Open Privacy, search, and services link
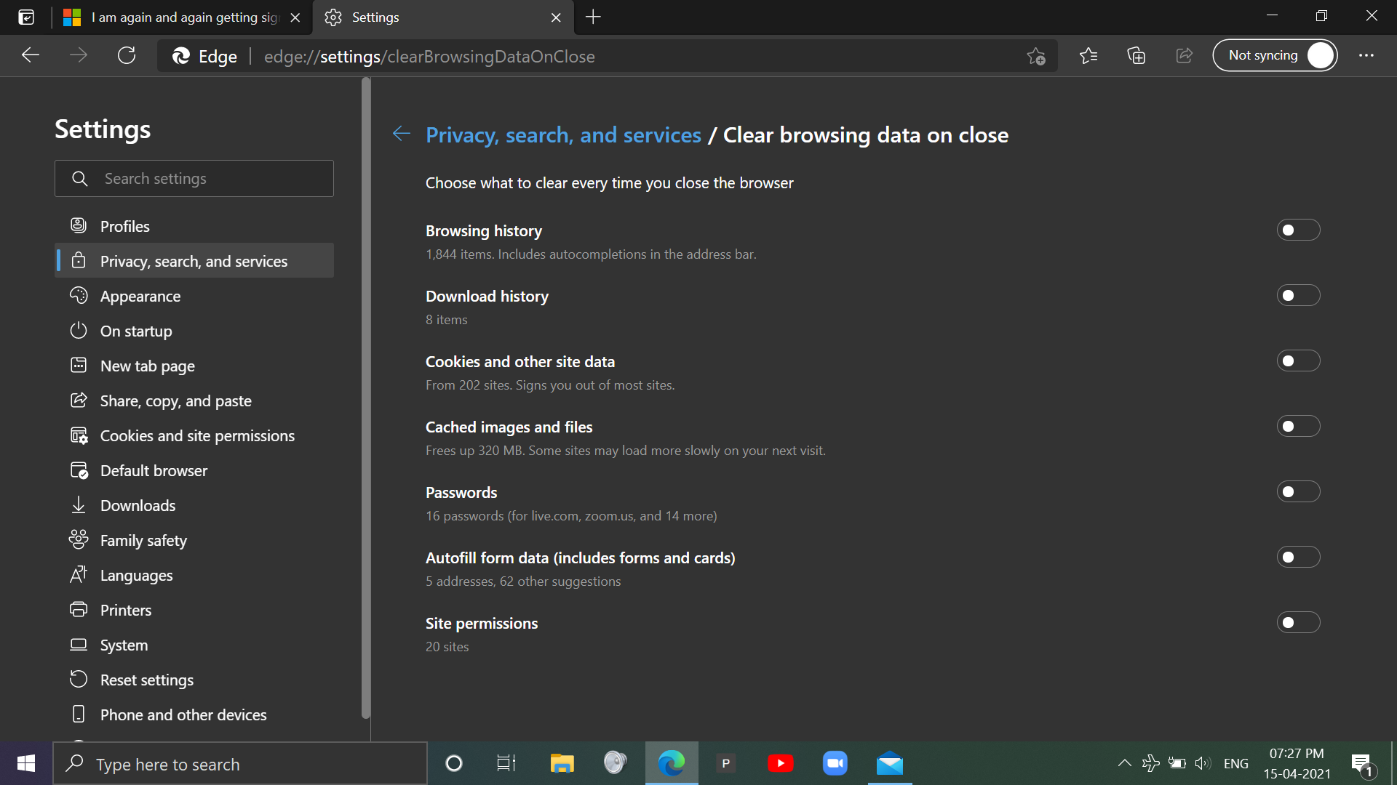Screen dimensions: 1397x785 tap(194, 261)
